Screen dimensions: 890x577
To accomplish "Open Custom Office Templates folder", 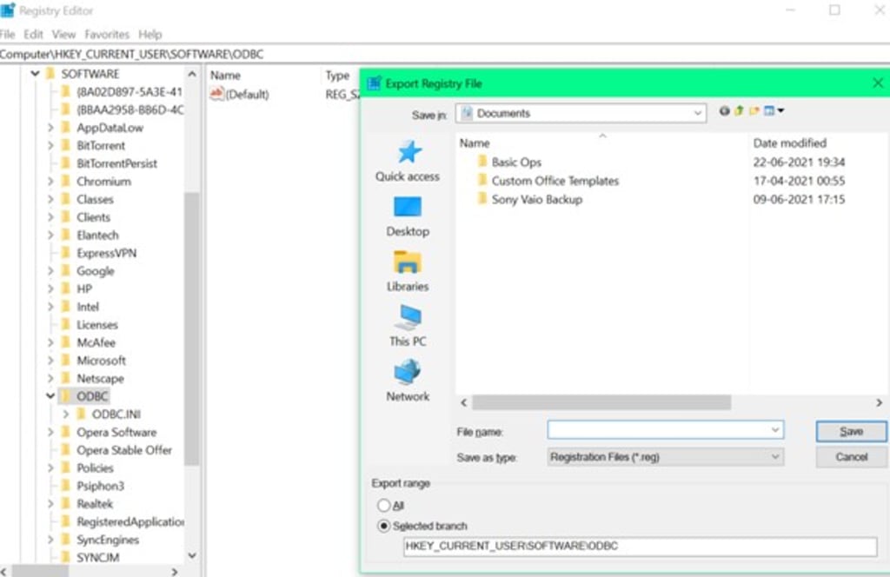I will pos(555,181).
